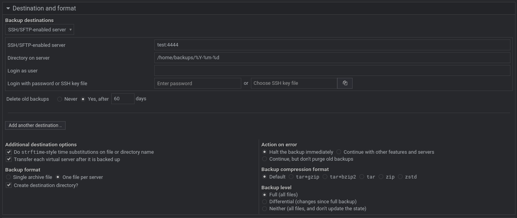Select Differential backup level
The width and height of the screenshot is (517, 218).
[265, 202]
